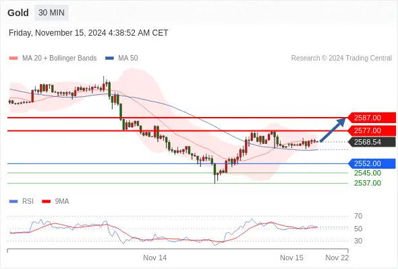Click the 2545.00 support level label
Viewport: 398px width, 269px height.
pyautogui.click(x=368, y=173)
